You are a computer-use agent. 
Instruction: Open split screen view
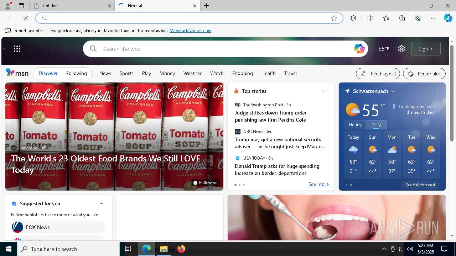pyautogui.click(x=370, y=18)
